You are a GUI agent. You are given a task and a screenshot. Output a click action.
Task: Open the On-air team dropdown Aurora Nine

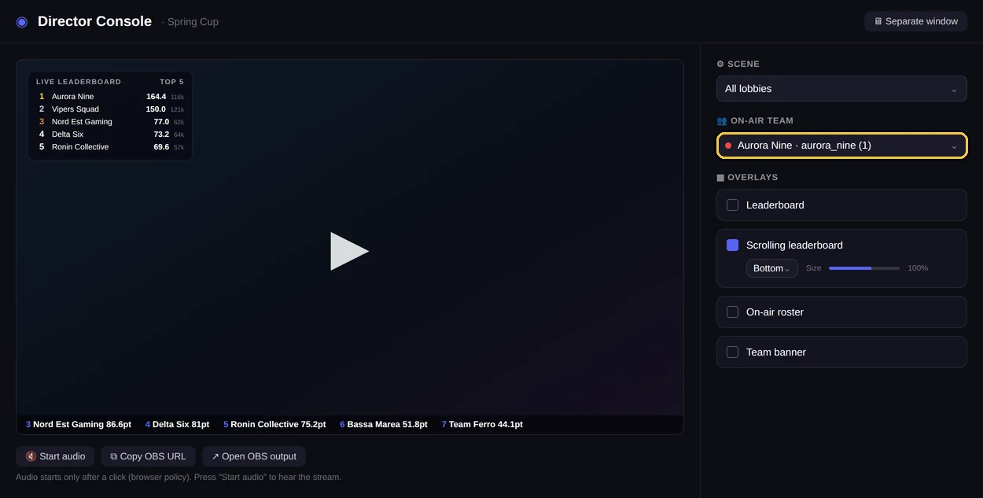[841, 146]
